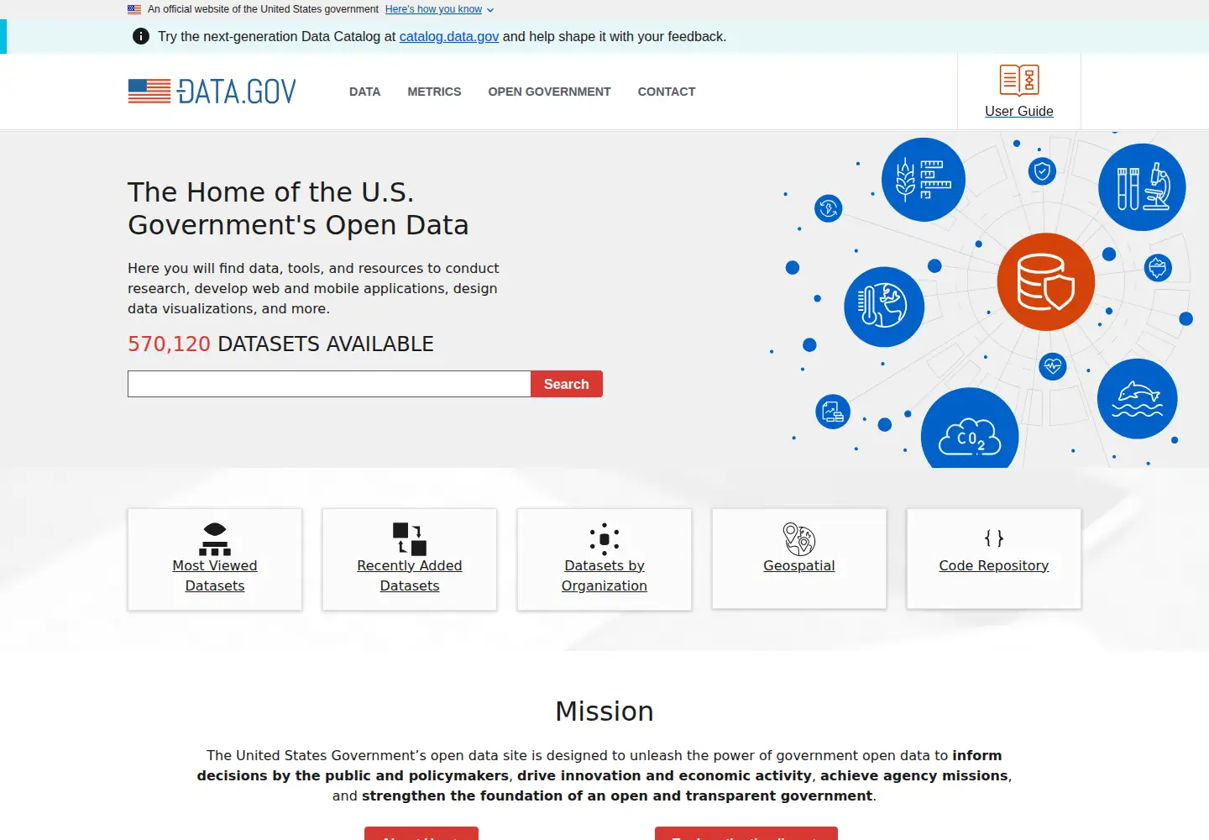1209x840 pixels.
Task: Click the microscope and test tubes circle icon
Action: [1142, 187]
